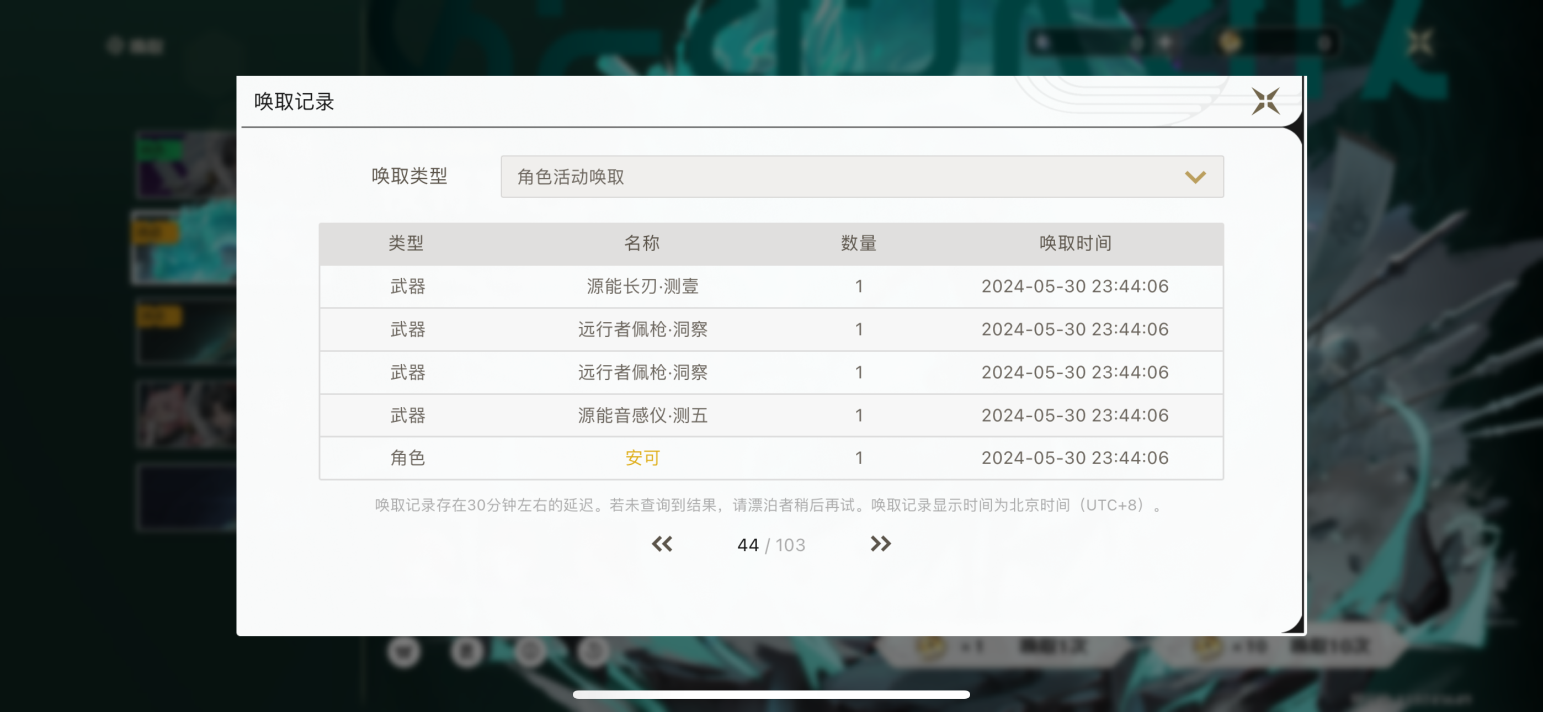Tap the first circular icon below the dialog
This screenshot has height=712, width=1543.
404,651
